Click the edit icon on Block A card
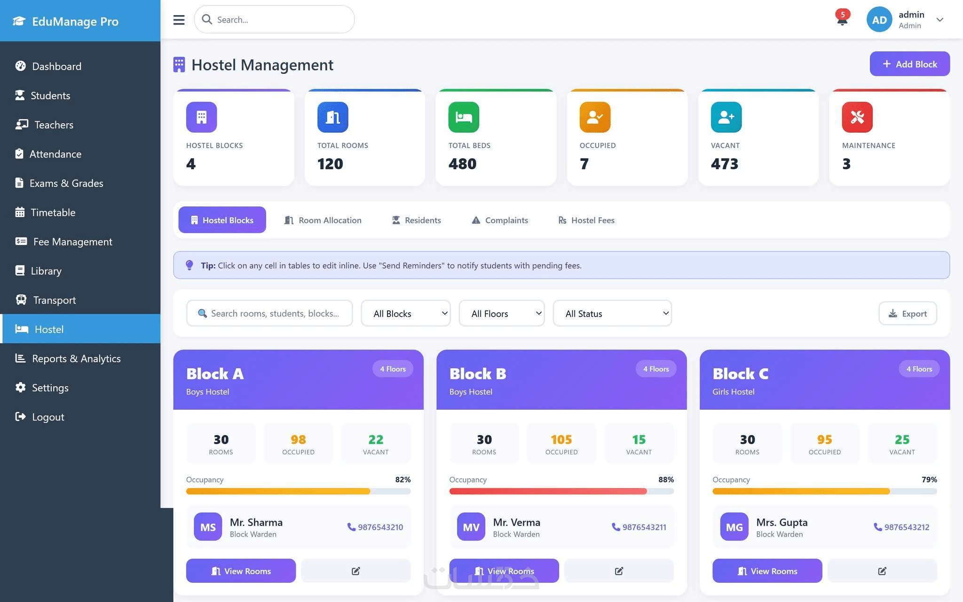 (355, 570)
